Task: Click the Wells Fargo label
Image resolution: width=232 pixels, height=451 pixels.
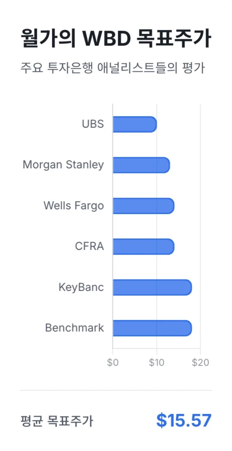Action: [x=74, y=206]
